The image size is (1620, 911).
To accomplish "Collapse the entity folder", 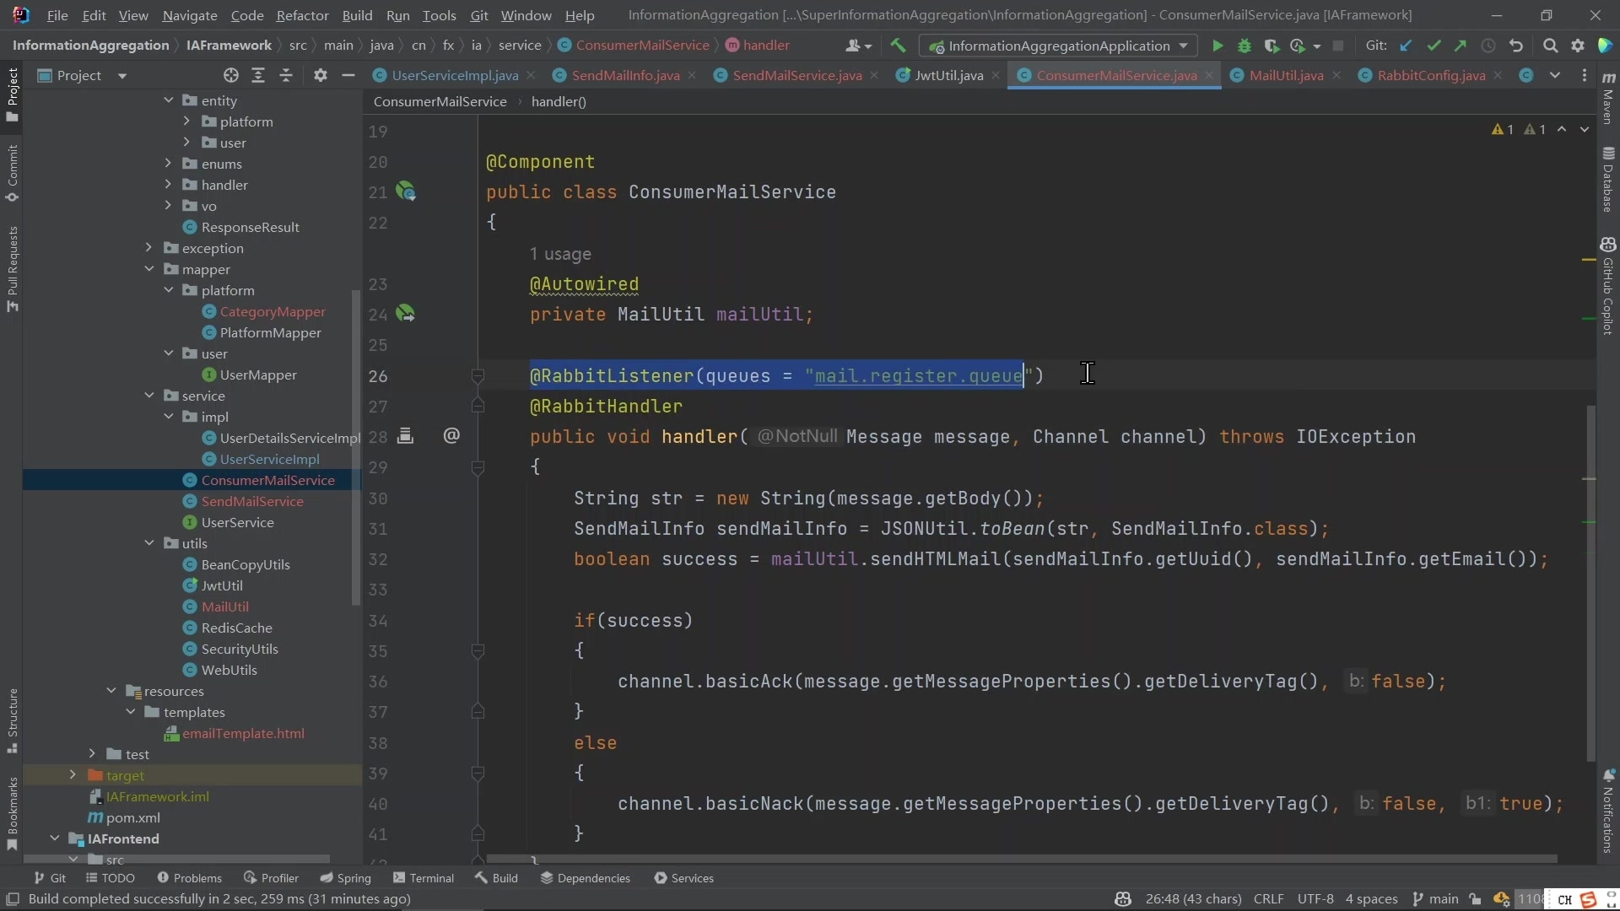I will point(169,100).
